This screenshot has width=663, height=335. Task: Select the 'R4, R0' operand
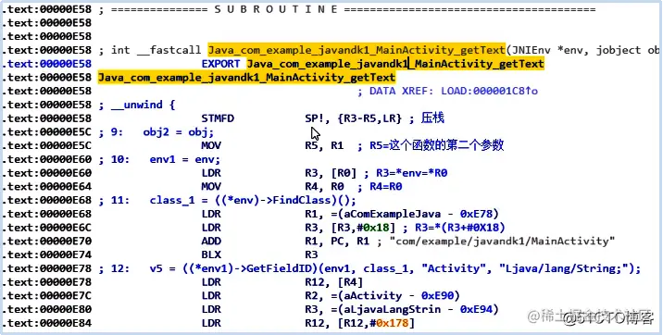point(324,186)
